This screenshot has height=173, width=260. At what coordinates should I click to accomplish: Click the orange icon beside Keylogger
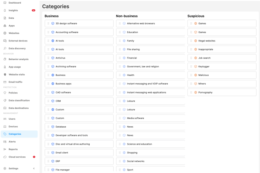(196, 67)
